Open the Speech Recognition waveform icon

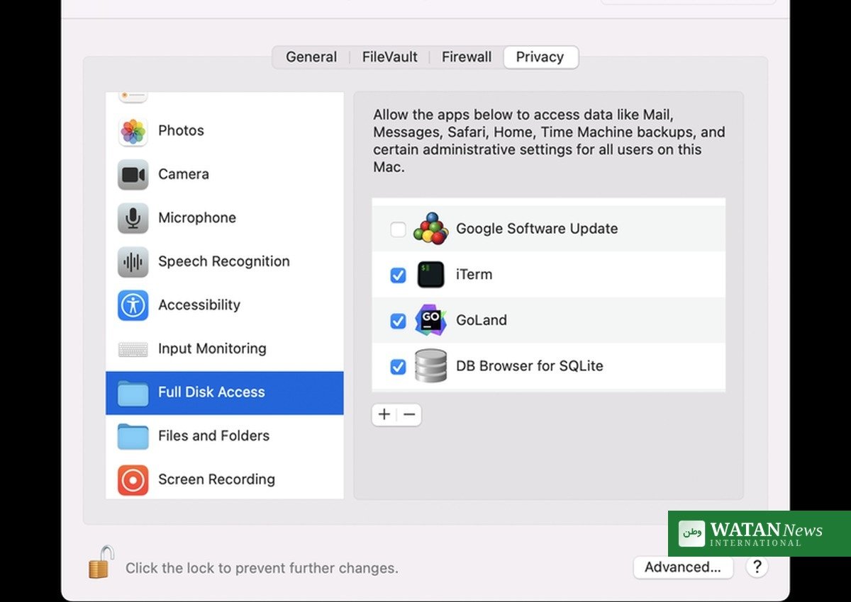pos(133,262)
